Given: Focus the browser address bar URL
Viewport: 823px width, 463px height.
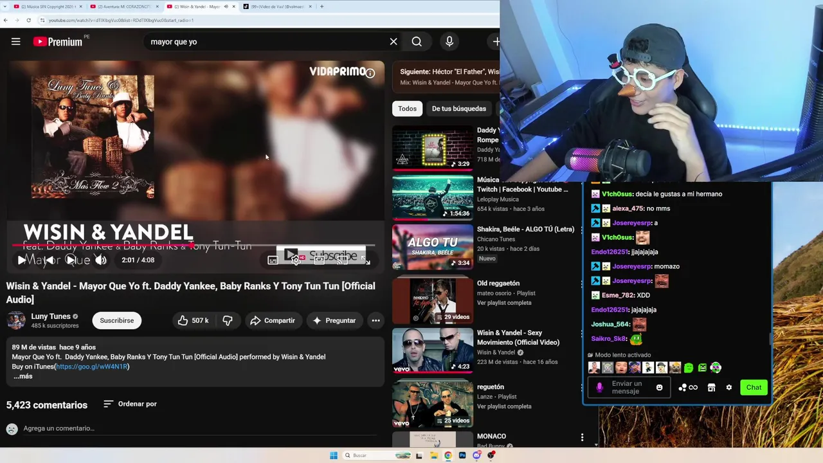Looking at the screenshot, I should point(121,20).
